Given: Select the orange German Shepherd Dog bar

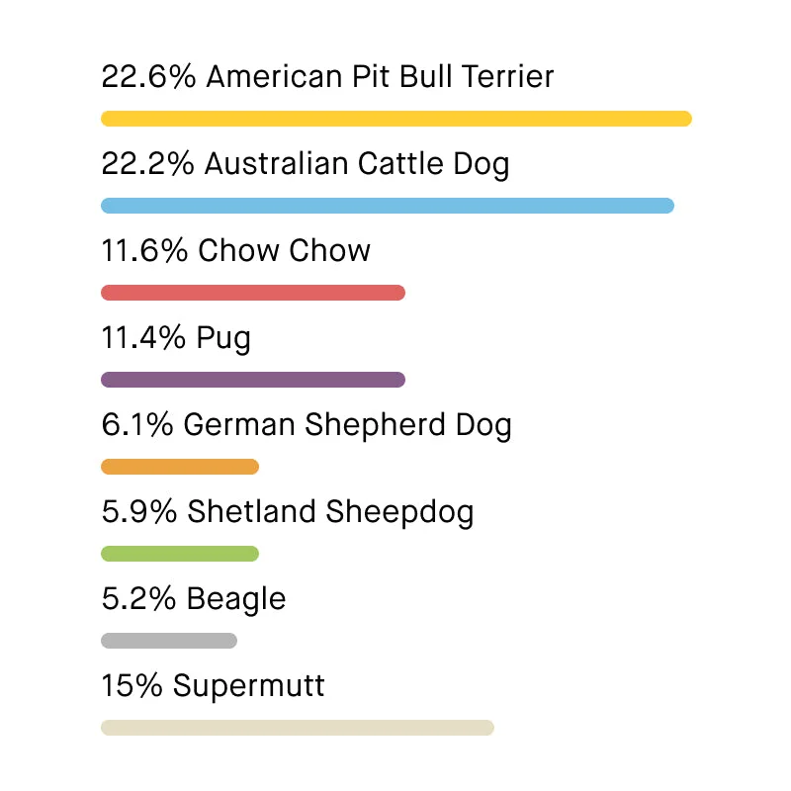Looking at the screenshot, I should 180,467.
